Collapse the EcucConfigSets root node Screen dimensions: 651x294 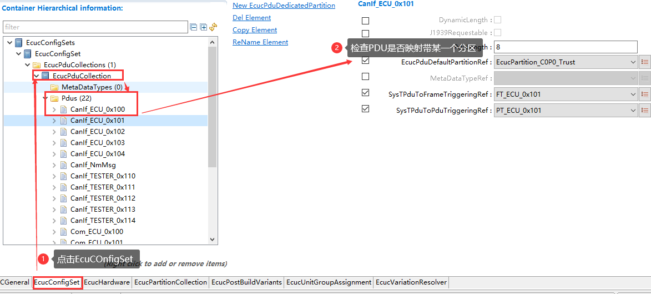[x=9, y=43]
